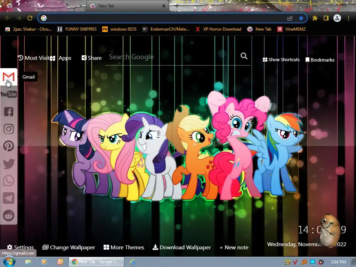Close the active New Tab tab
The width and height of the screenshot is (356, 267).
click(x=164, y=6)
